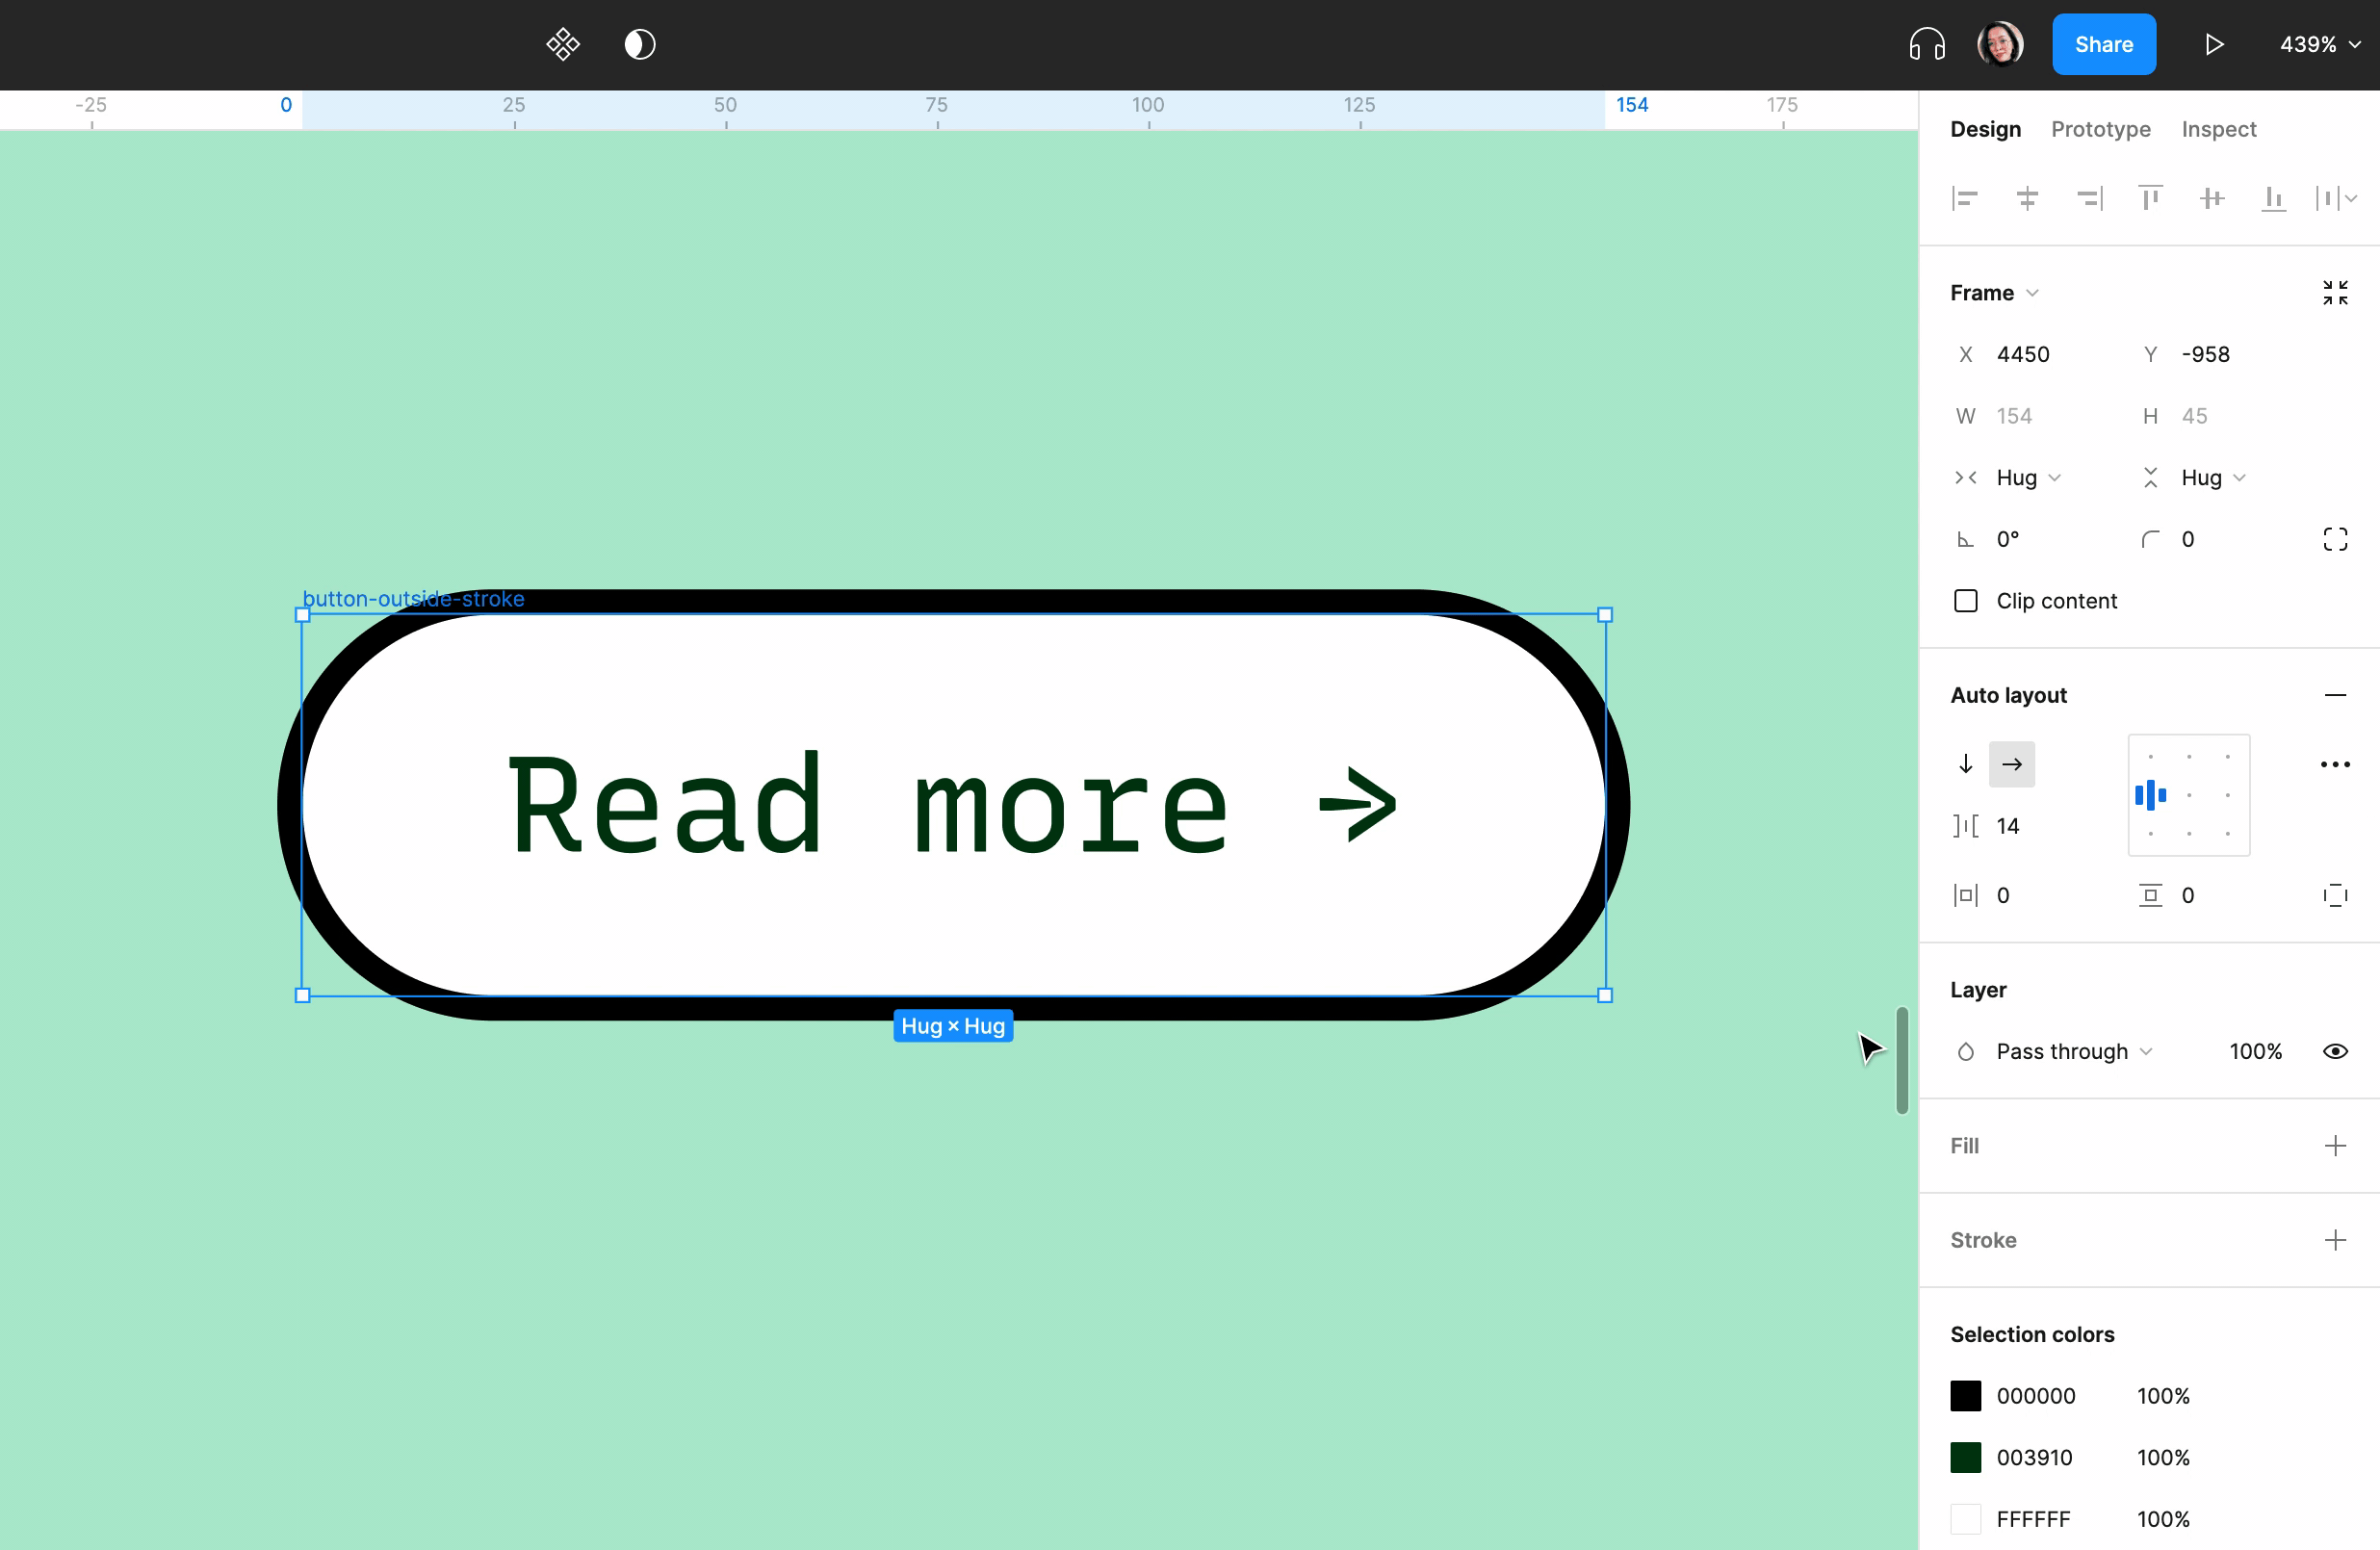Add a fill with the plus icon
2380x1550 pixels.
pos(2335,1145)
